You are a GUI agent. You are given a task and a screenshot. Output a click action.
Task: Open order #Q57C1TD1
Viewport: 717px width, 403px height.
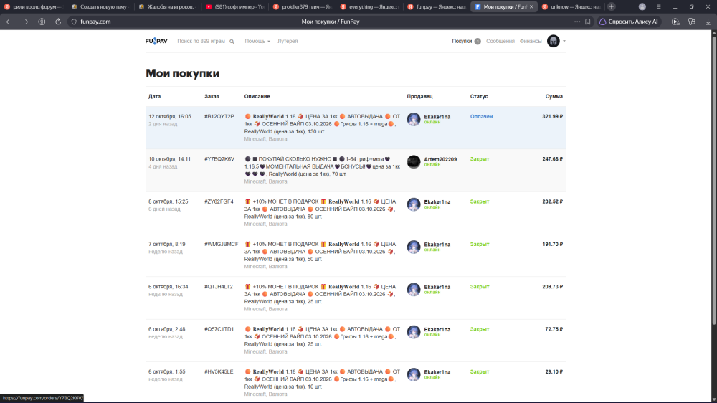(x=219, y=329)
